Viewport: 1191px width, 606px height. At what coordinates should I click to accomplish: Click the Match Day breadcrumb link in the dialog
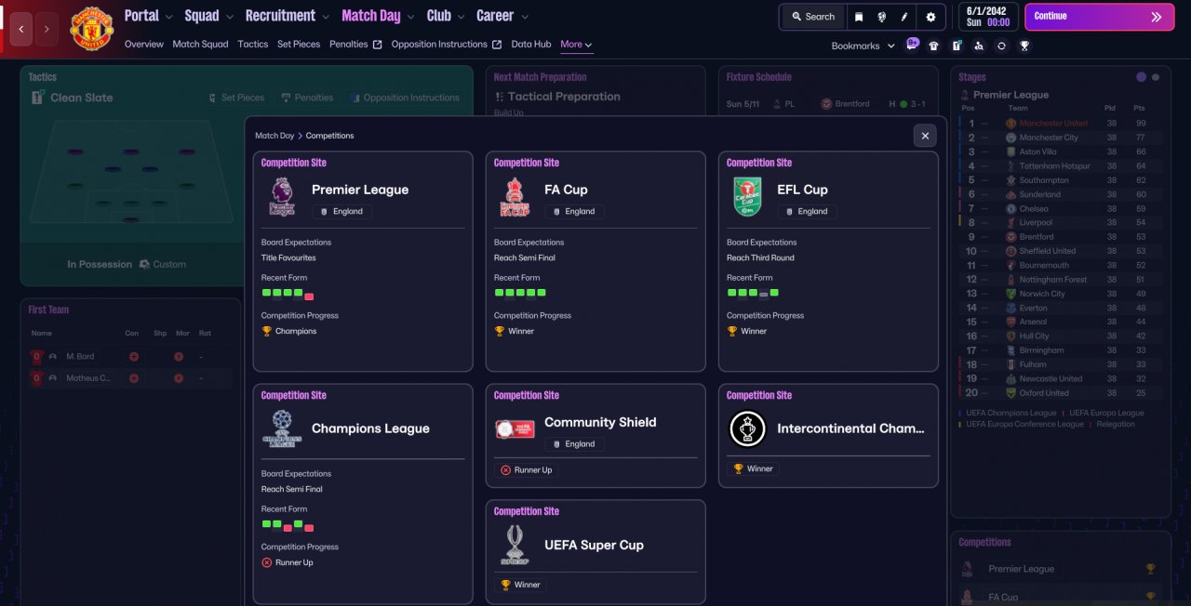[274, 136]
